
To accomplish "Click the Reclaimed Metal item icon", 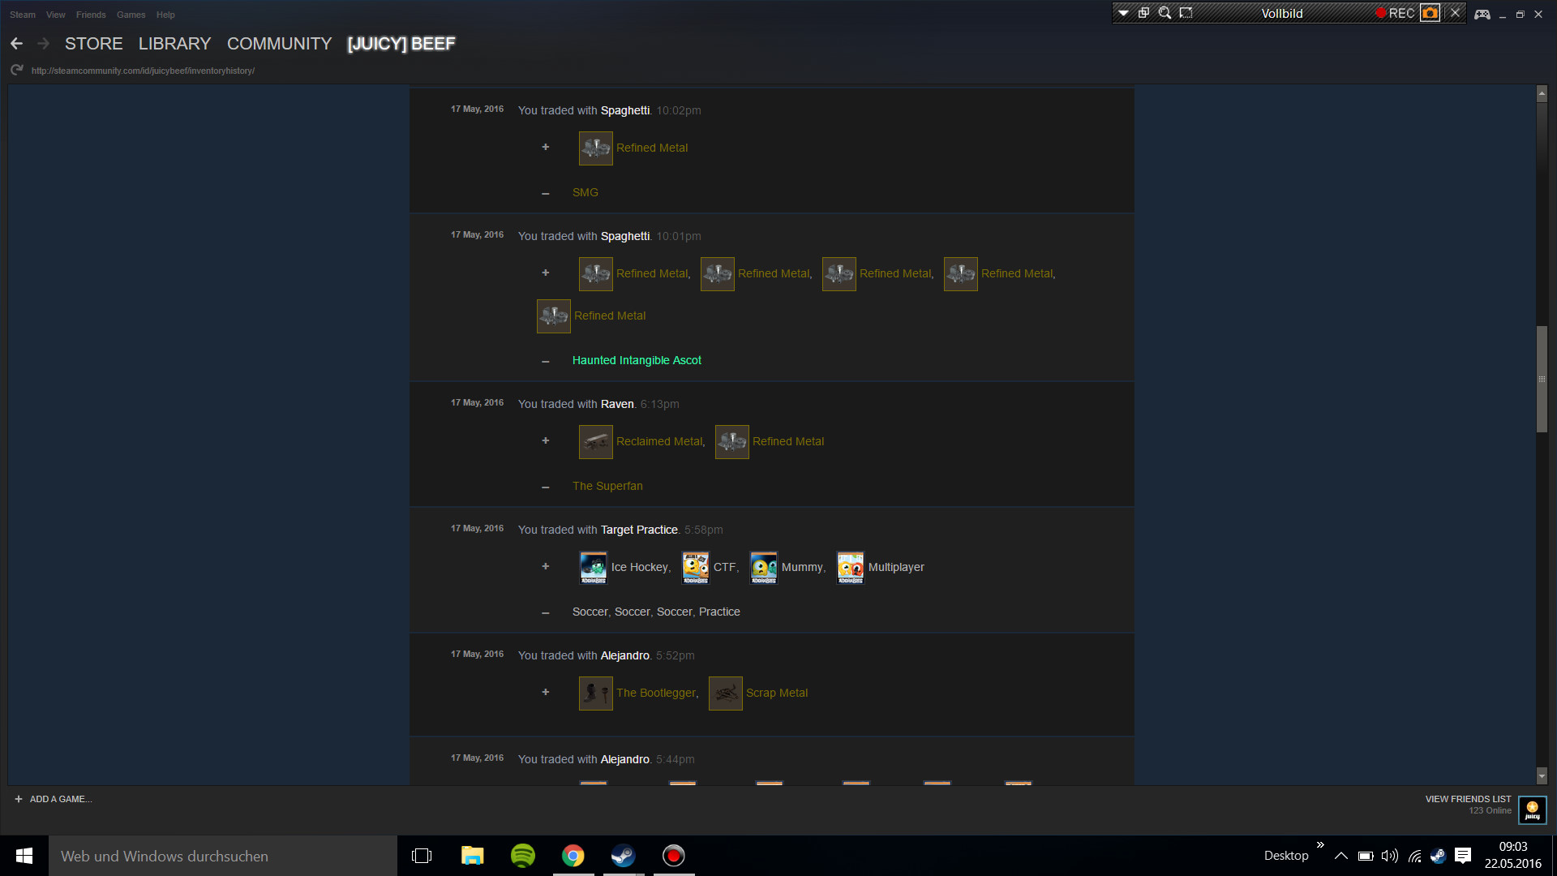I will (595, 442).
